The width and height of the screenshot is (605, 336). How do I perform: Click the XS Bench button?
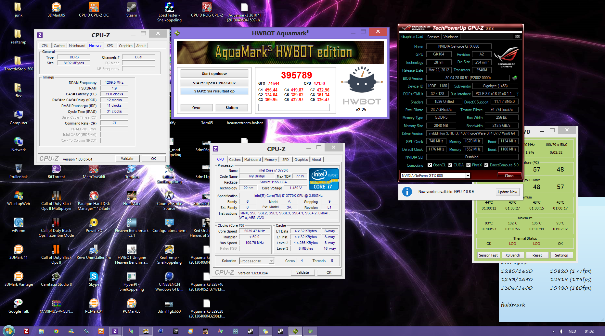pos(513,255)
